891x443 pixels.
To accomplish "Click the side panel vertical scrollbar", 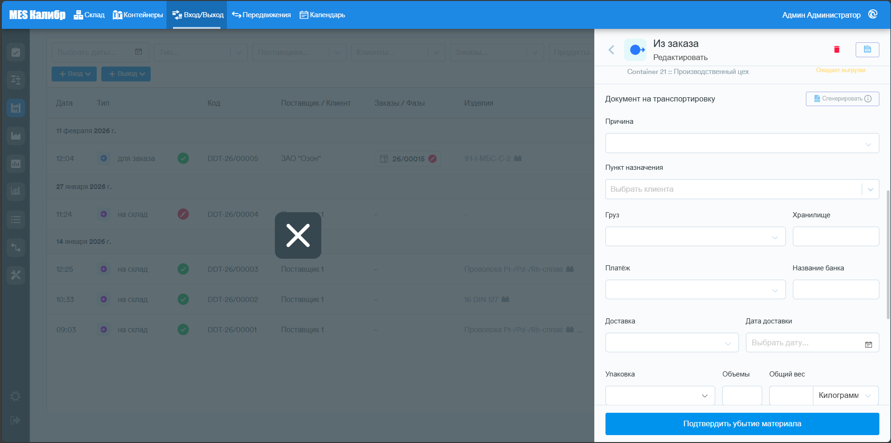I will (x=888, y=254).
